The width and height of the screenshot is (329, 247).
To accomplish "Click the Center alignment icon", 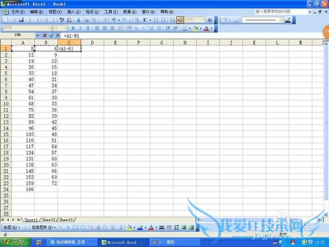I will tap(105, 28).
